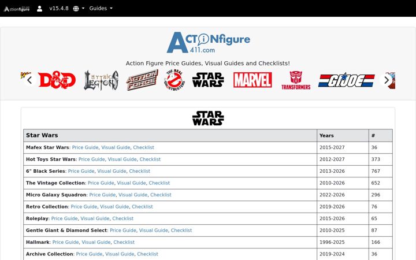Open the Roleplay Price Guide
This screenshot has width=416, height=260.
65,218
